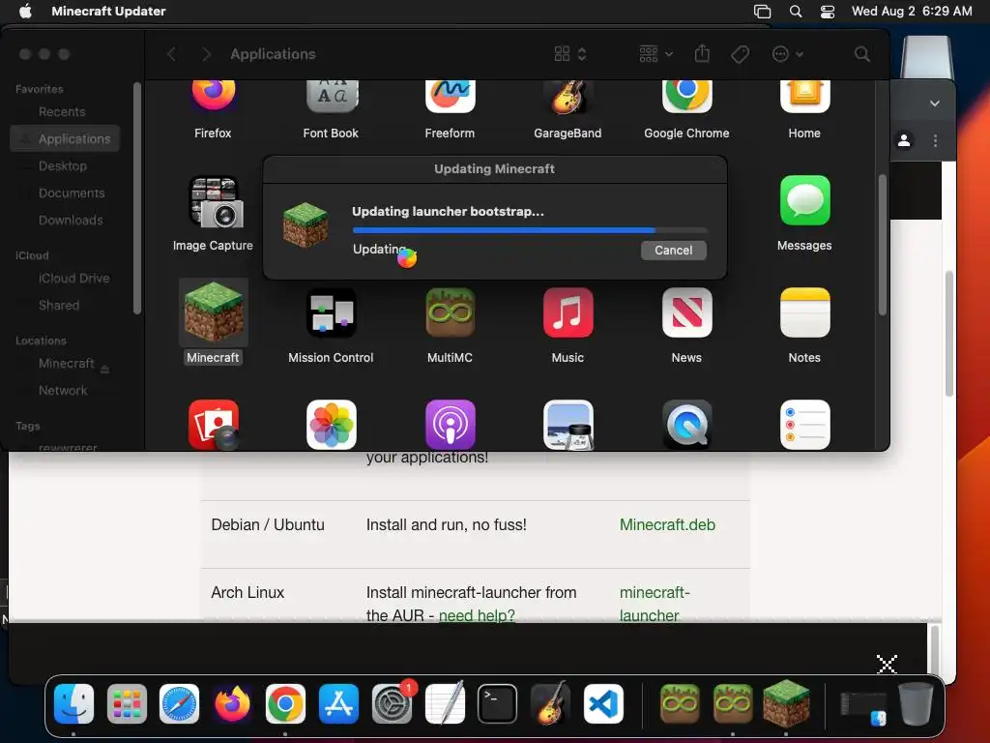Open Photo Booth icon in Finder
990x743 pixels.
click(214, 425)
